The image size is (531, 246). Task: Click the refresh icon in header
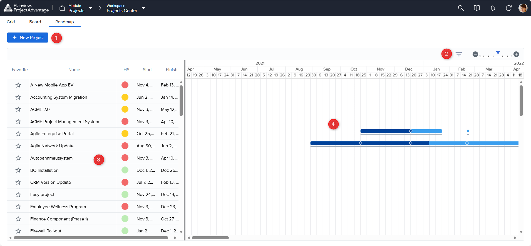pyautogui.click(x=508, y=8)
